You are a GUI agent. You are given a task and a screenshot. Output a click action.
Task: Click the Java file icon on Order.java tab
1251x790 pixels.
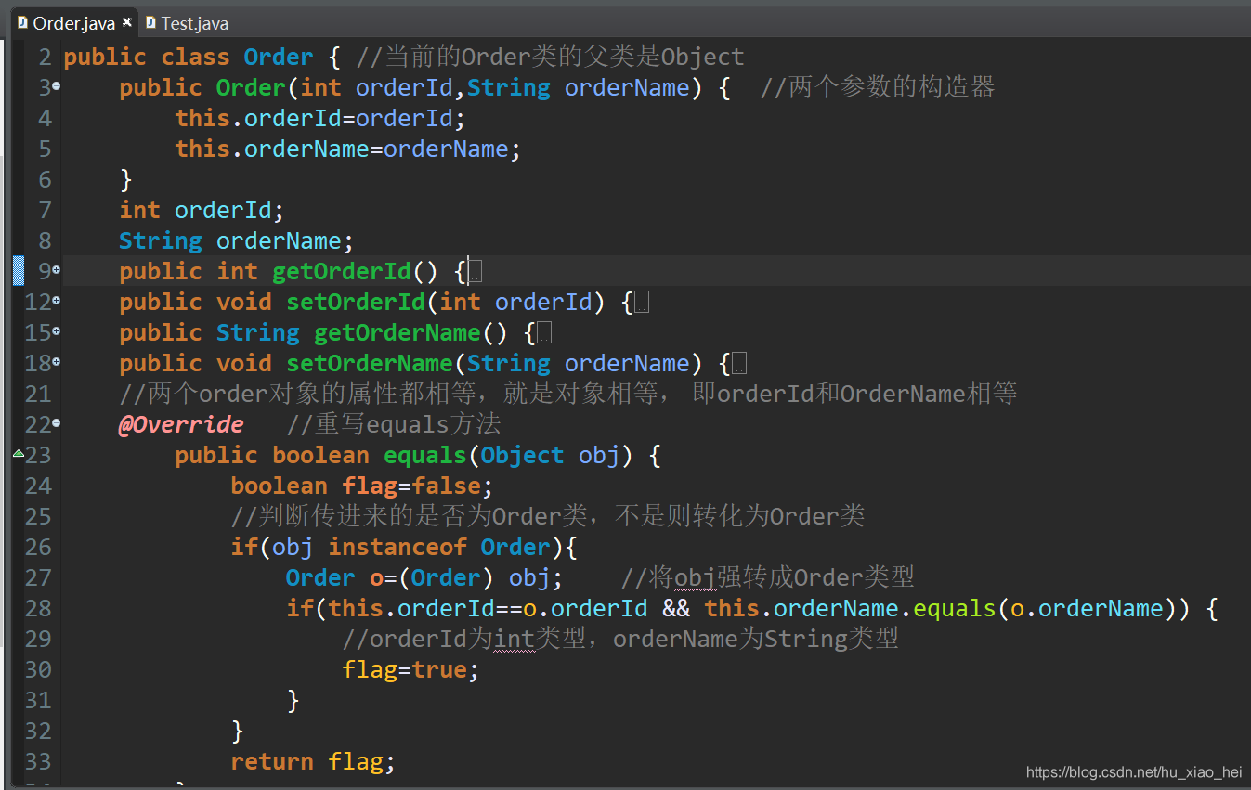point(22,22)
